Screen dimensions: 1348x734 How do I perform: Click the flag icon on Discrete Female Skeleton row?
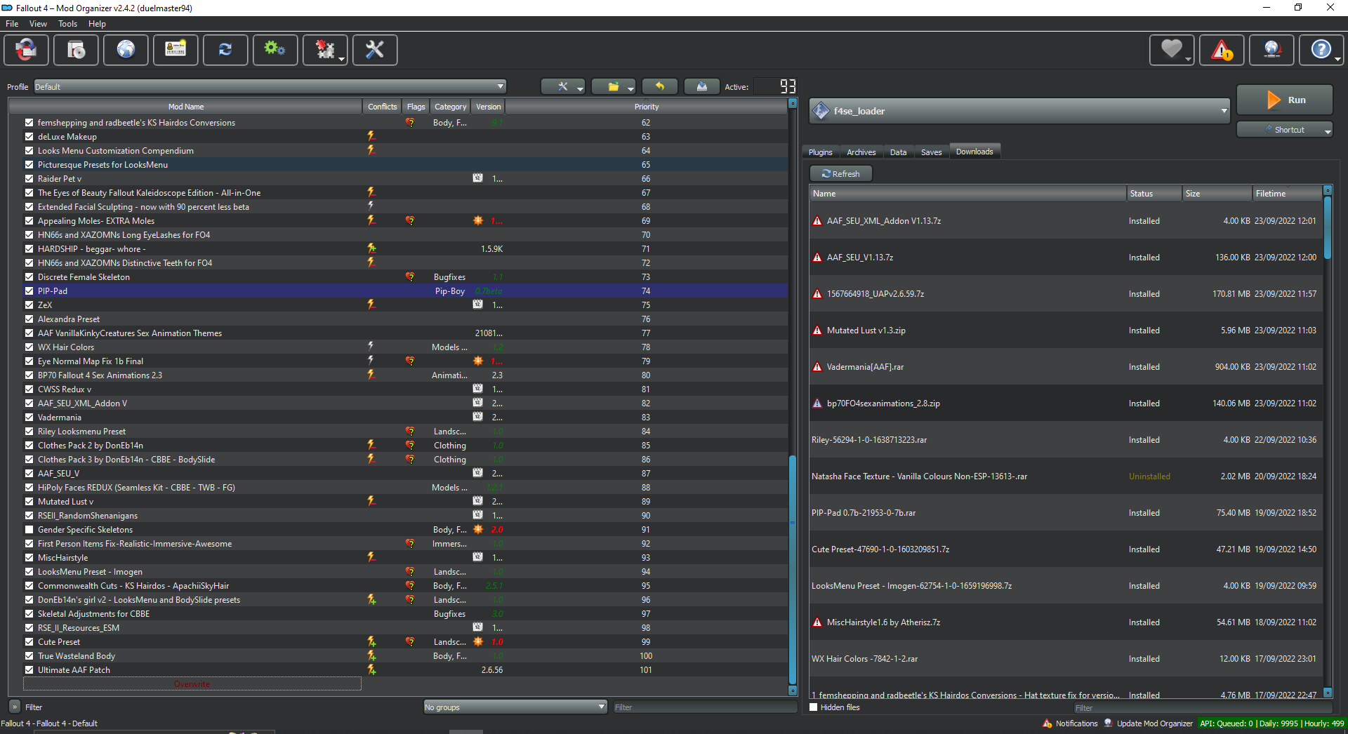click(x=410, y=276)
